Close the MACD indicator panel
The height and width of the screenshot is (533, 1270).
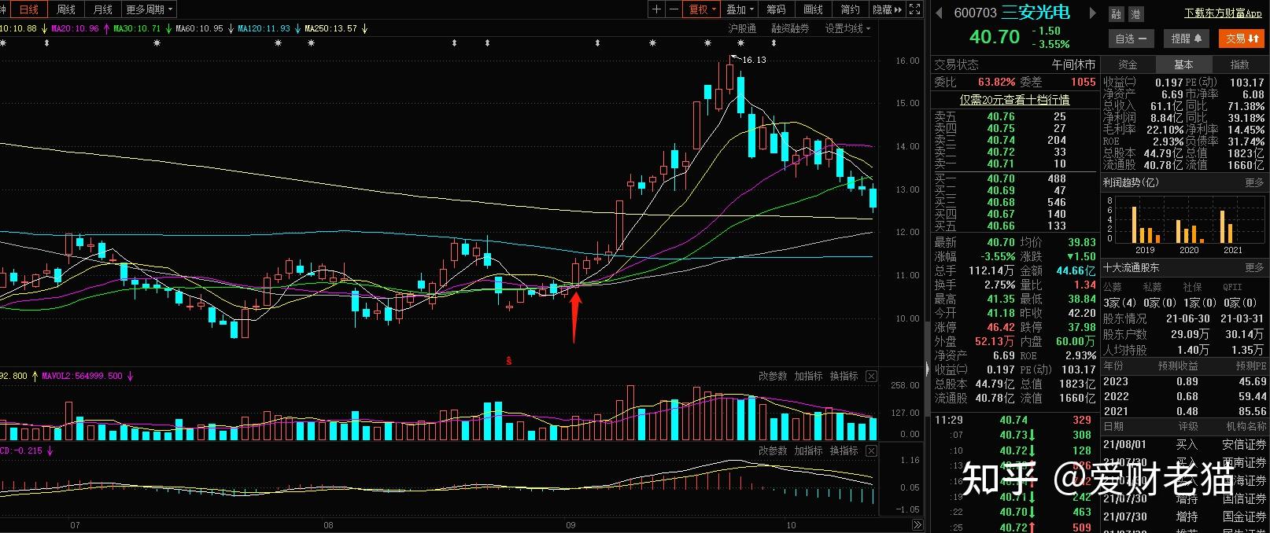click(871, 451)
